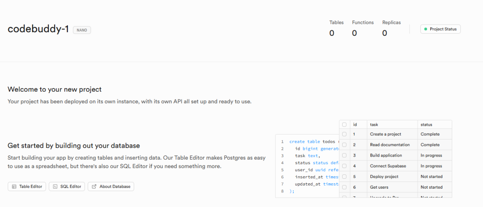The image size is (483, 207).
Task: Open the Table Editor
Action: pos(27,186)
